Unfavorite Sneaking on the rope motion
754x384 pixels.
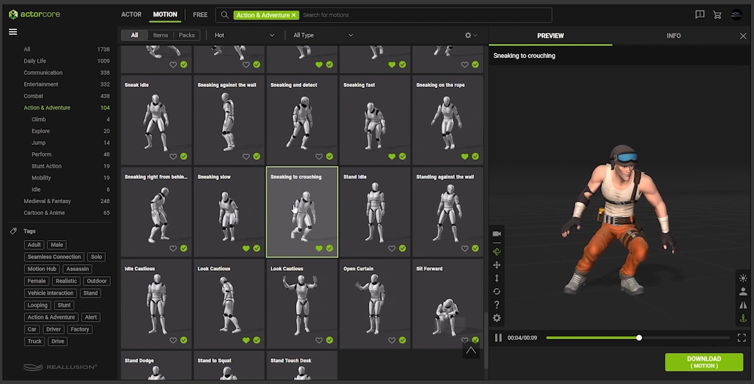[x=464, y=156]
